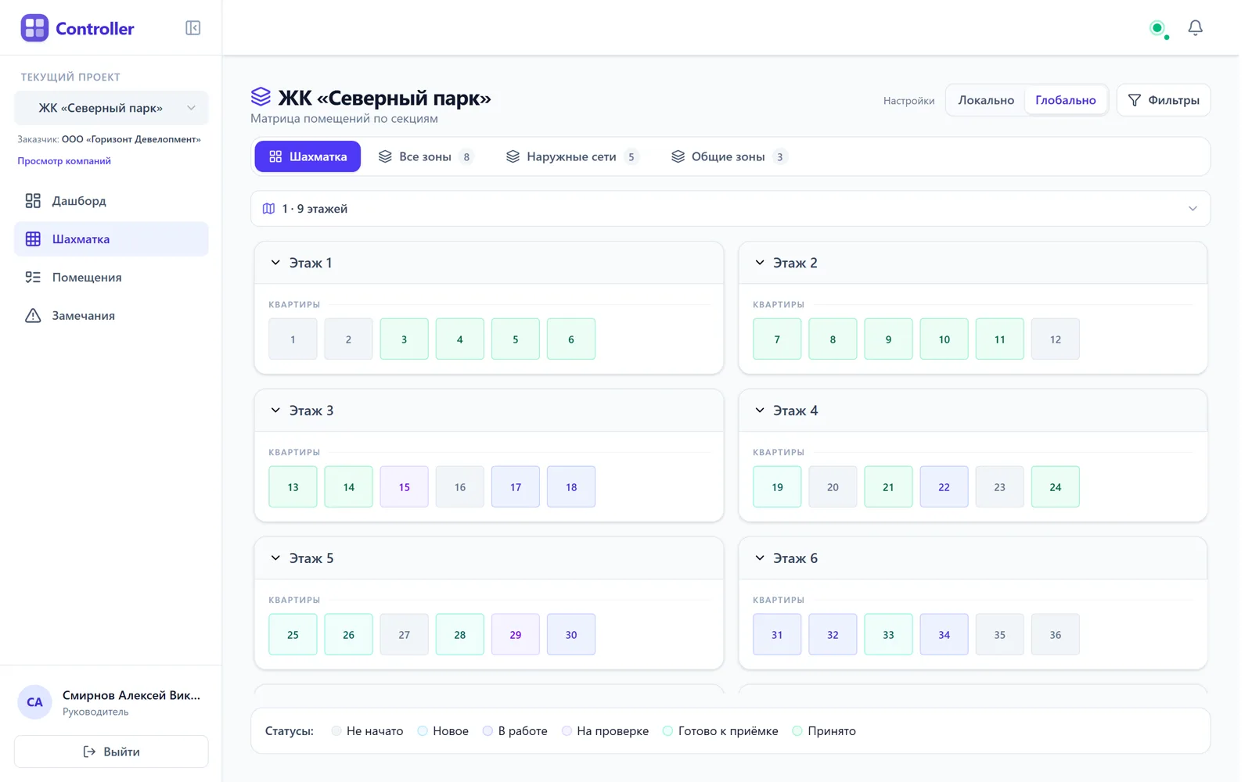This screenshot has height=782, width=1252.
Task: Open the ЖК «Северный парк» project dropdown
Action: [x=111, y=108]
